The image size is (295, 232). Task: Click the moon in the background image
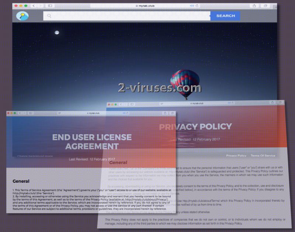tap(57, 32)
